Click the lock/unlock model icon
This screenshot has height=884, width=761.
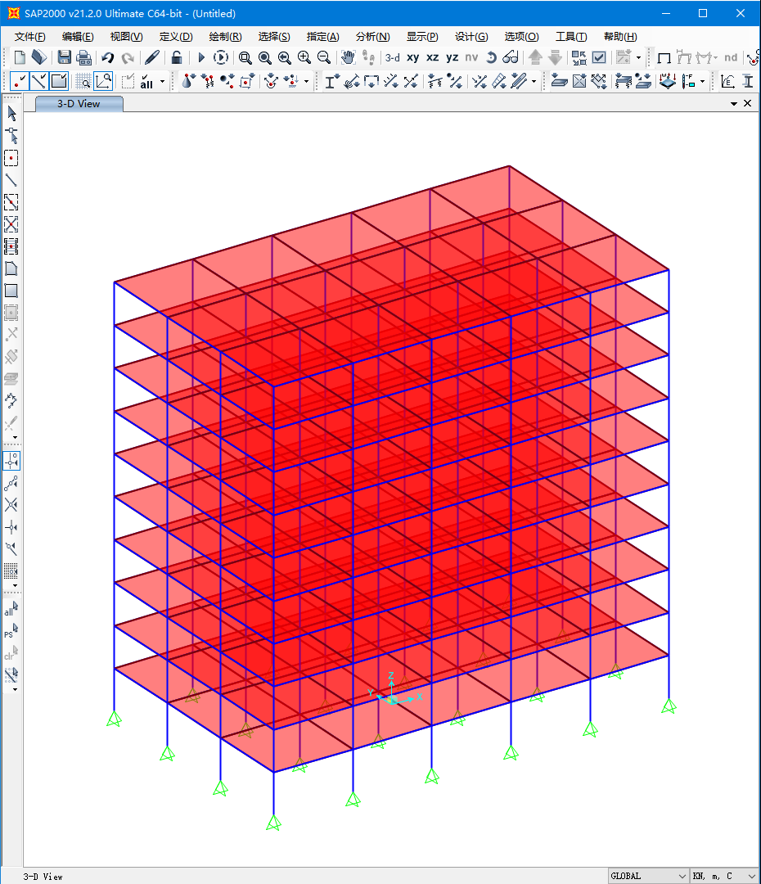coord(176,57)
